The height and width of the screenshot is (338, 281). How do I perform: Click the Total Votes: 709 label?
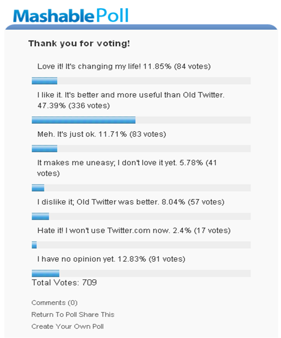pos(64,283)
